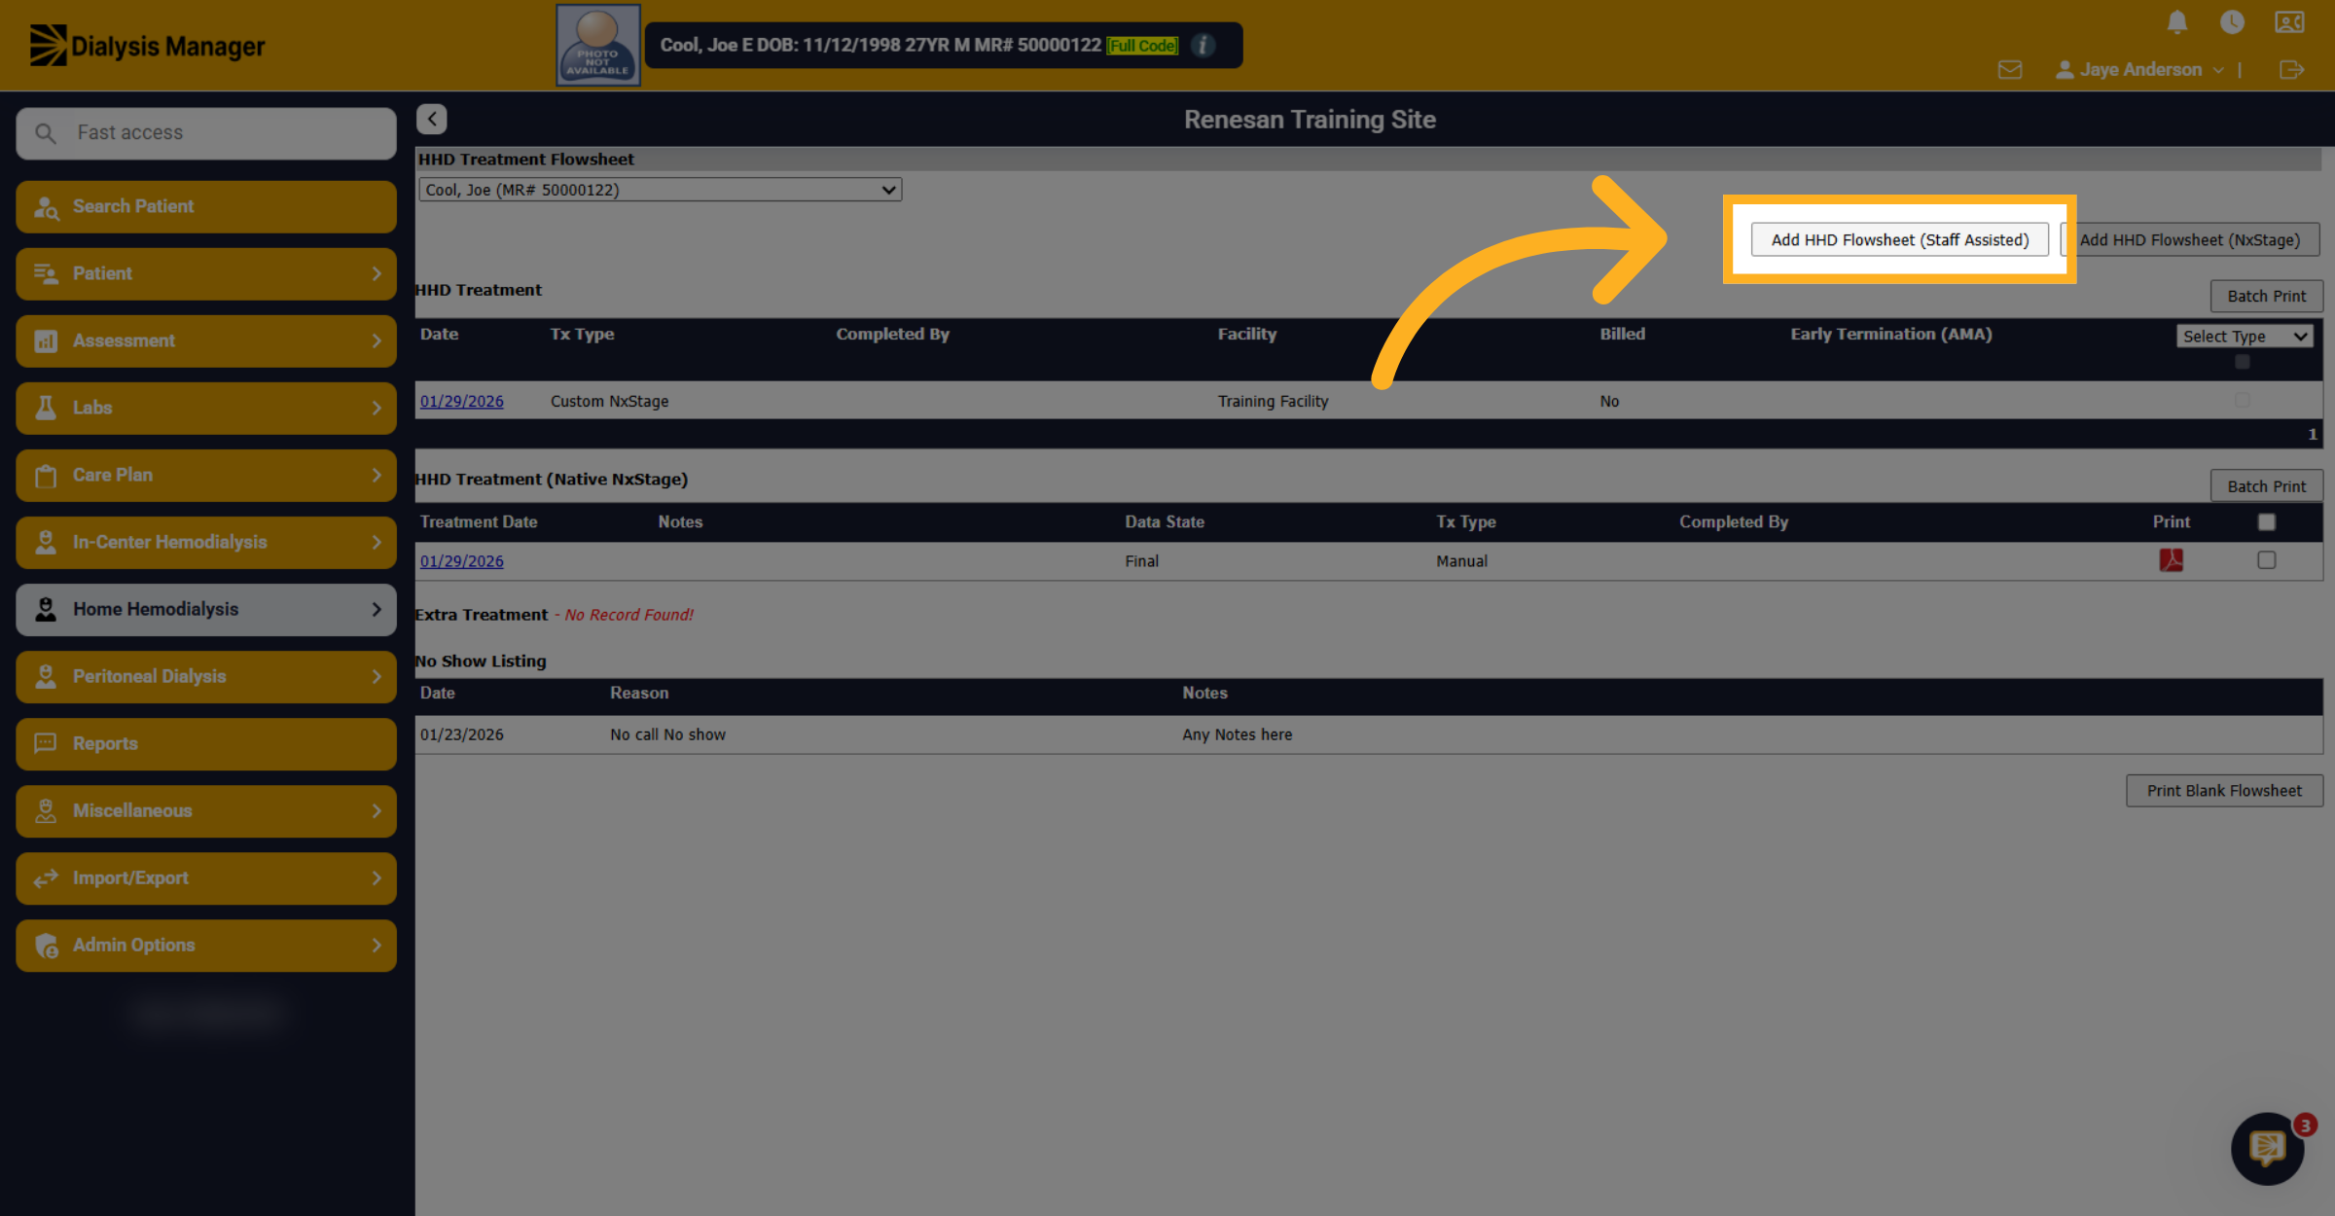The image size is (2335, 1216).
Task: Click Batch Print for Native NxStage
Action: point(2267,485)
